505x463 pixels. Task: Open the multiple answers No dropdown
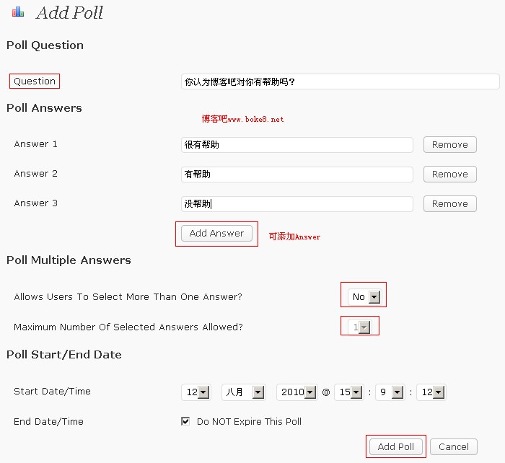click(x=364, y=296)
